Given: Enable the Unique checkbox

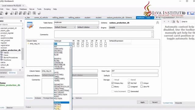Looking at the screenshot, I should [141, 83].
